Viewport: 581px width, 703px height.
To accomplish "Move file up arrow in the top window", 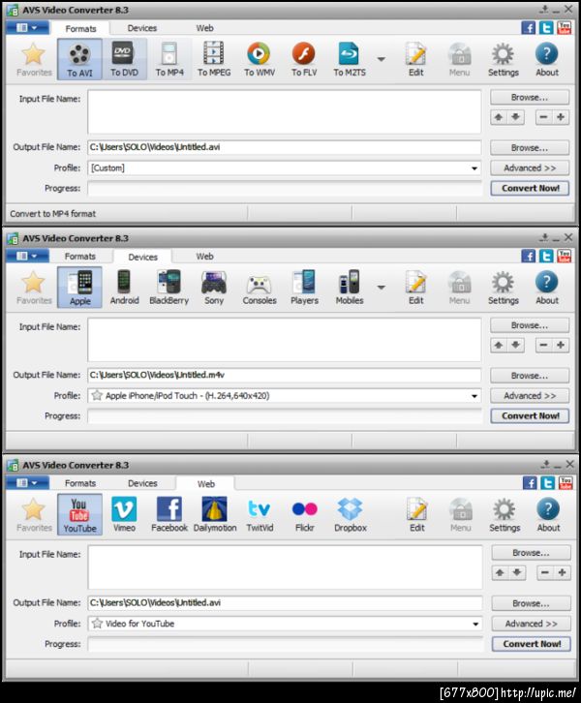I will pyautogui.click(x=499, y=117).
